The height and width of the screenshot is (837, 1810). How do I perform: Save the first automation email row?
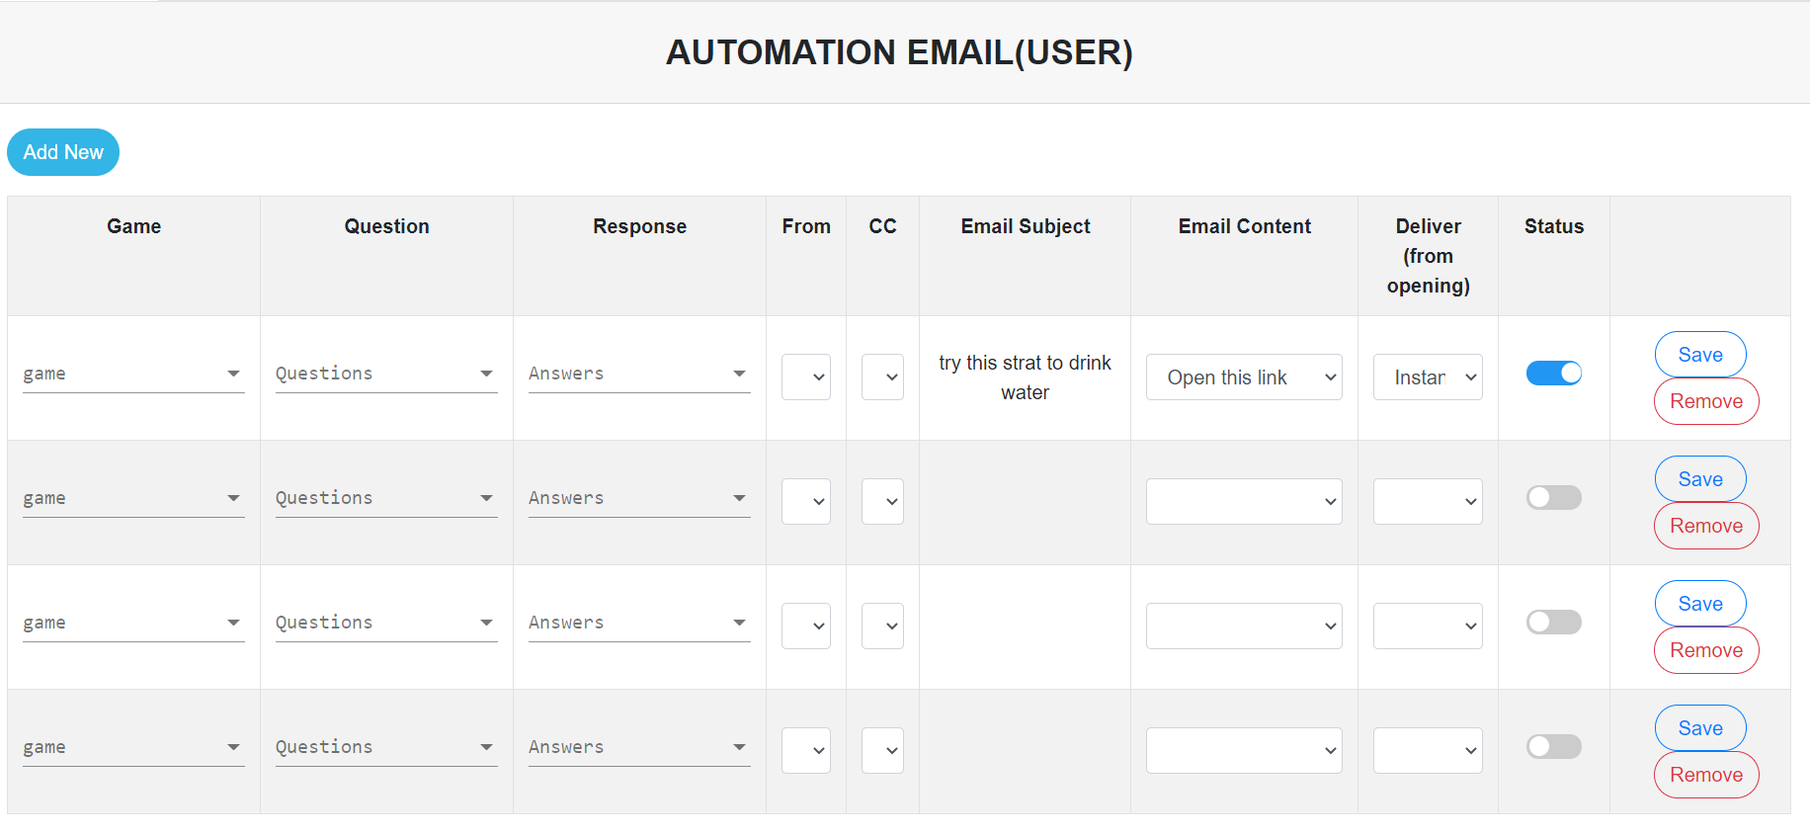pyautogui.click(x=1699, y=355)
